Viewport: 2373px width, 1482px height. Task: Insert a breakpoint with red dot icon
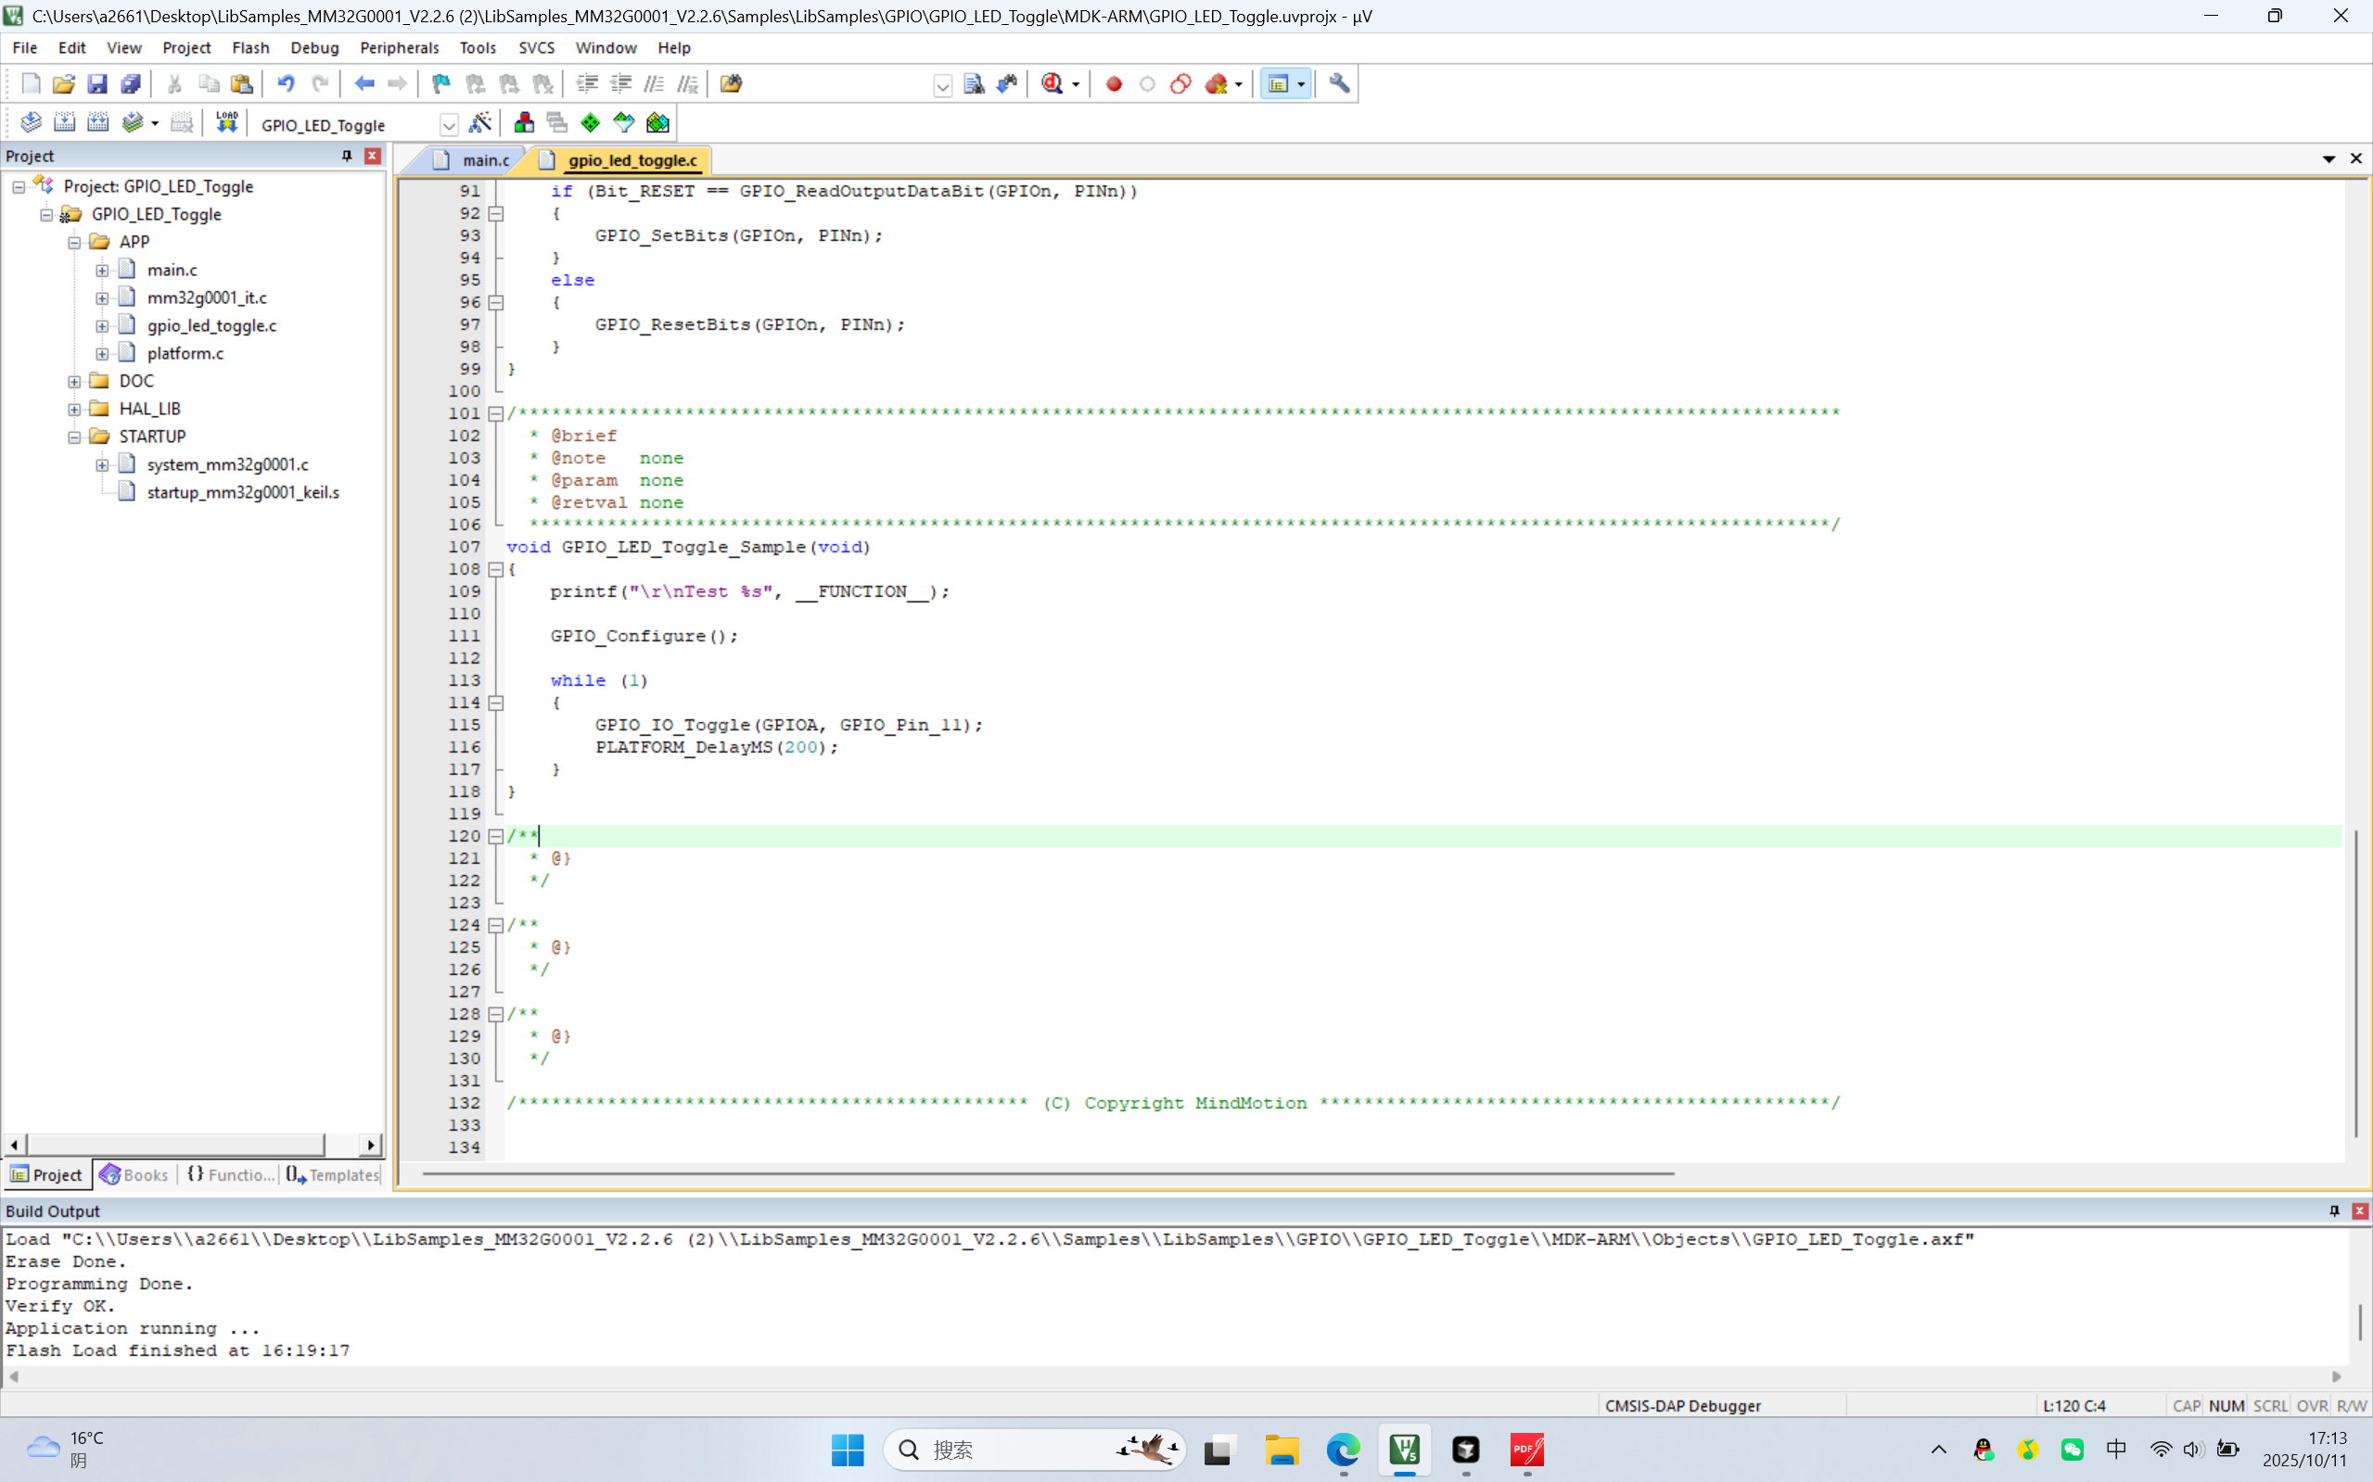click(1114, 84)
